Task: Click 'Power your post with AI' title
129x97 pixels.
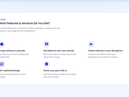Action: pyautogui.click(x=55, y=71)
